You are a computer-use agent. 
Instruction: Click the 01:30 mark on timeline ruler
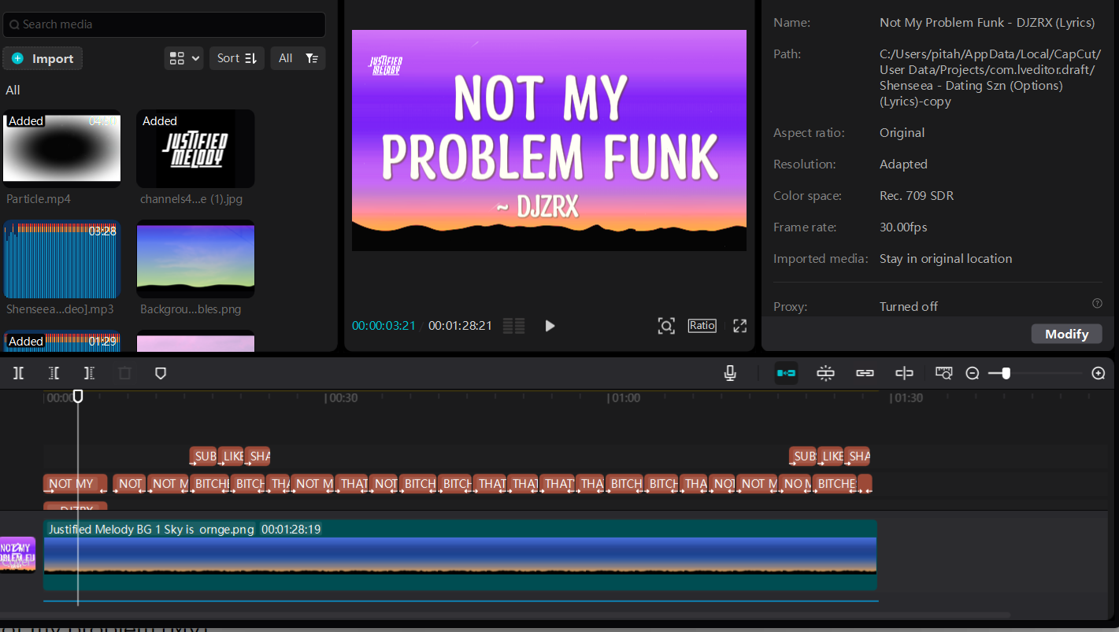click(907, 398)
